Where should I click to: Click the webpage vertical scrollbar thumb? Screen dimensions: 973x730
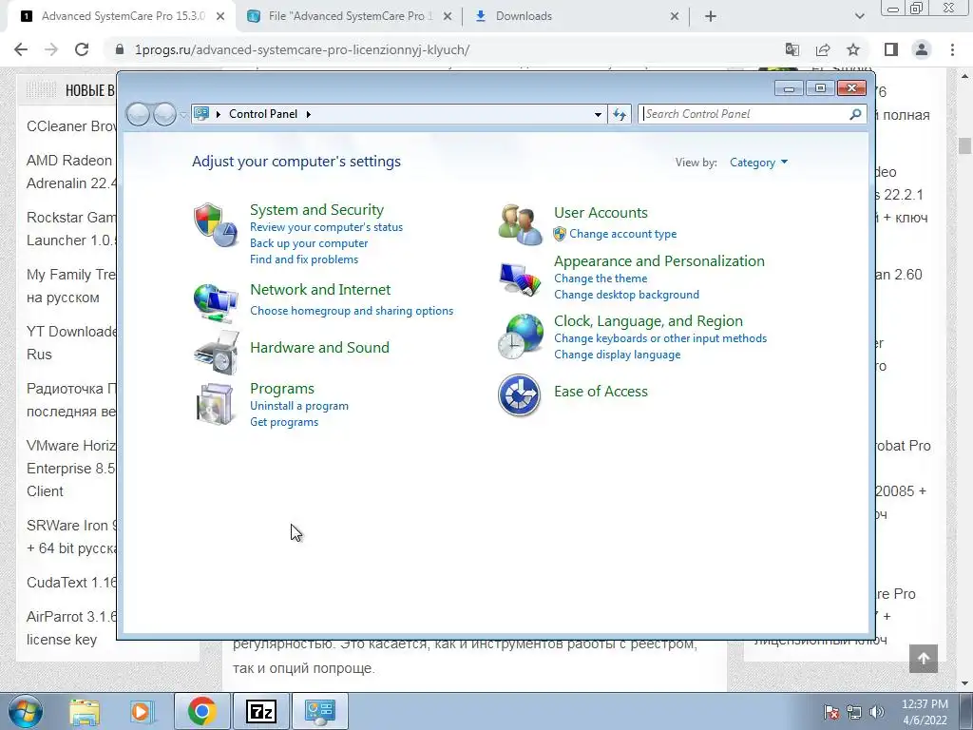pyautogui.click(x=964, y=145)
